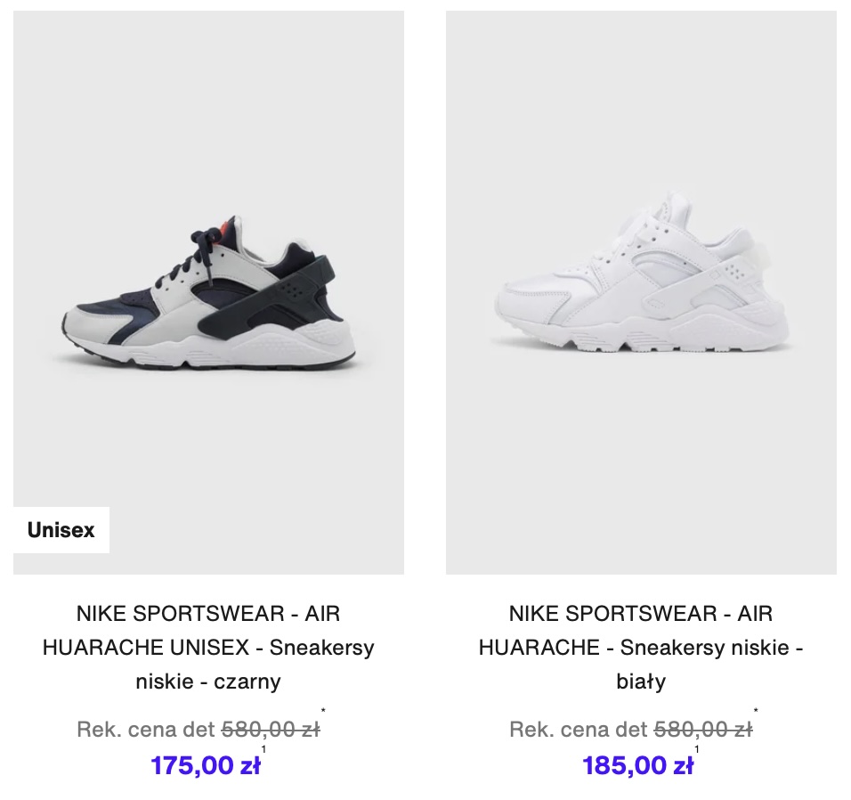Open the AIR HUARACHE biały product title
The image size is (851, 800).
tap(641, 647)
